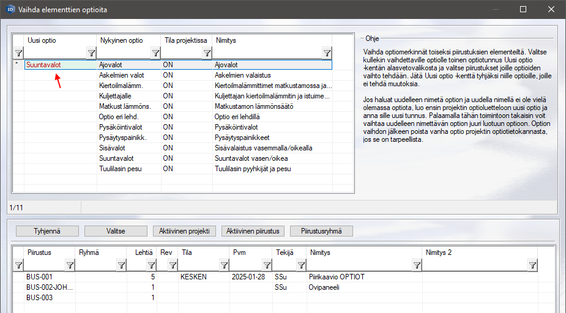Click the filter icon in Tekijä column

(x=300, y=265)
